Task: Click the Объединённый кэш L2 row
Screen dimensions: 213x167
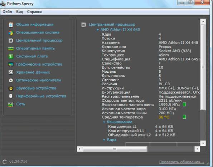Action: pyautogui.click(x=141, y=135)
